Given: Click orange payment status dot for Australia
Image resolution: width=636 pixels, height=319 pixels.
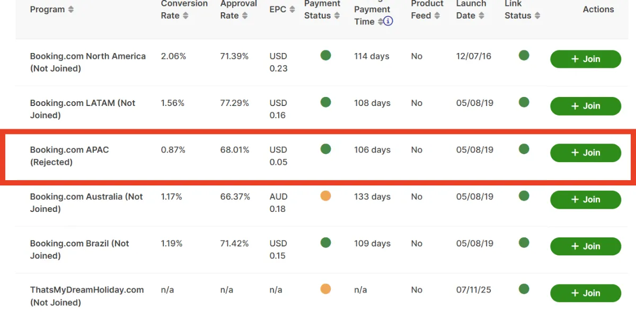Looking at the screenshot, I should point(325,196).
